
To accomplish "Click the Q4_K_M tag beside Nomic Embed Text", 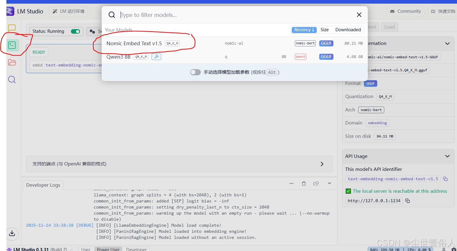I will [172, 43].
